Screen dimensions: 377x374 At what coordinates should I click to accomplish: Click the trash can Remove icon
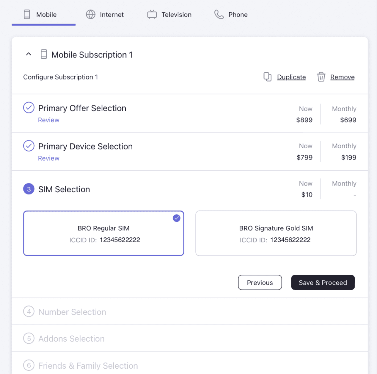click(x=321, y=77)
